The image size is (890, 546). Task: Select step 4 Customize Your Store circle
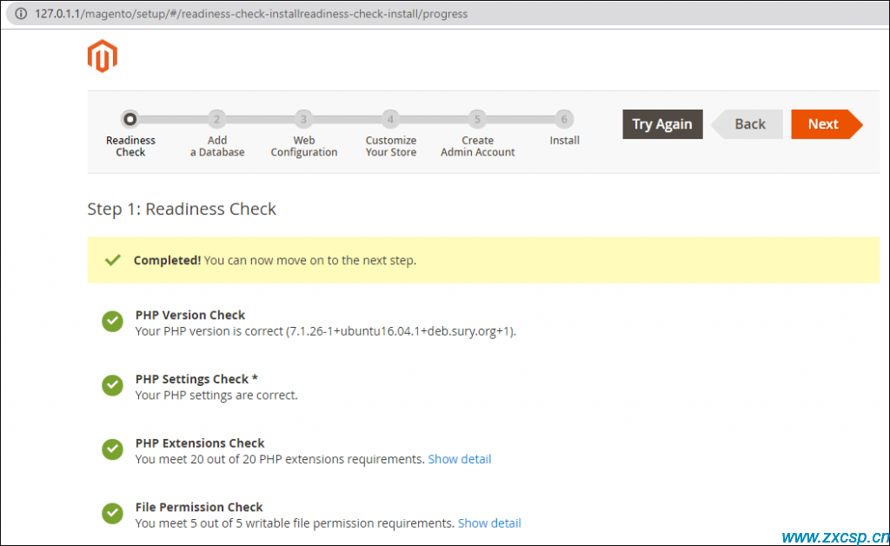[x=390, y=119]
